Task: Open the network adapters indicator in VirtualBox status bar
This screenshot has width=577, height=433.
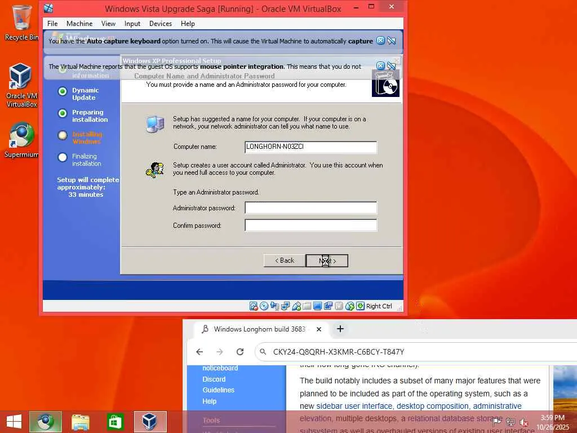Action: tap(286, 306)
